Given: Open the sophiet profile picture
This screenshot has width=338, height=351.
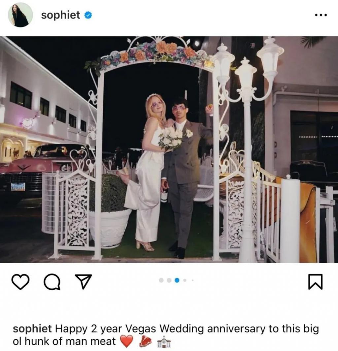Looking at the screenshot, I should pos(20,15).
